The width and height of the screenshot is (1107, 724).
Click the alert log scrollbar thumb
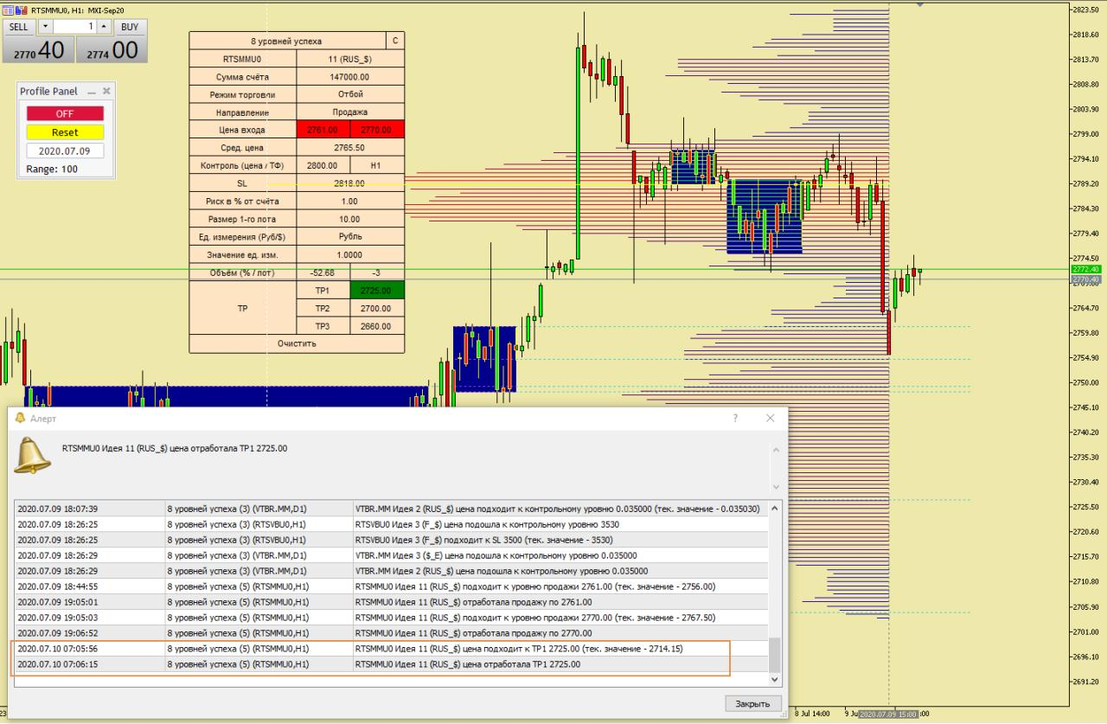click(x=775, y=656)
